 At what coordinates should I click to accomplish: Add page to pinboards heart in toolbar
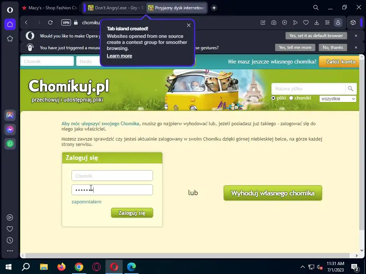pyautogui.click(x=306, y=22)
